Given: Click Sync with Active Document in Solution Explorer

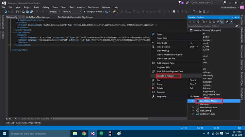Looking at the screenshot, I should [x=210, y=22].
